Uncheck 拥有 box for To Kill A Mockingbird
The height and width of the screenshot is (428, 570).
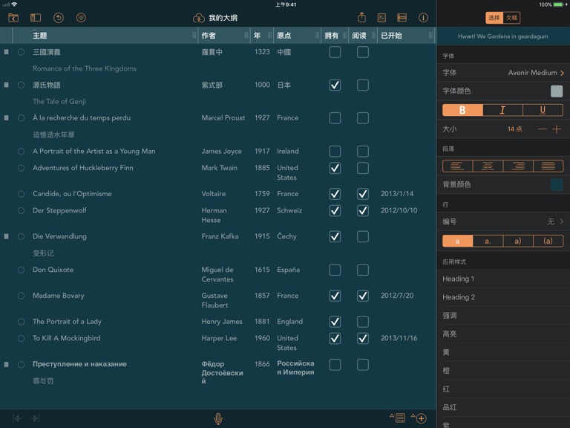335,339
